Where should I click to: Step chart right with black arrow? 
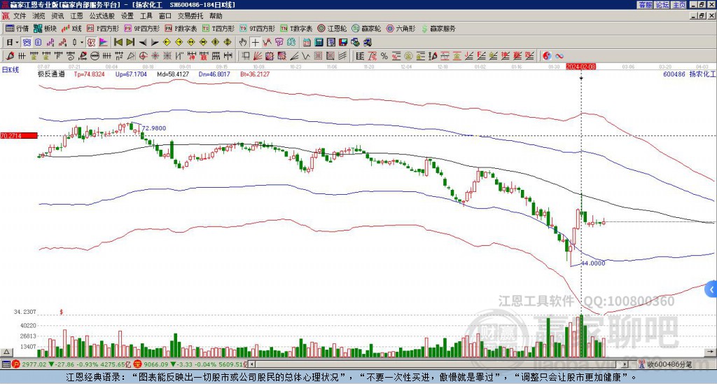click(x=155, y=42)
